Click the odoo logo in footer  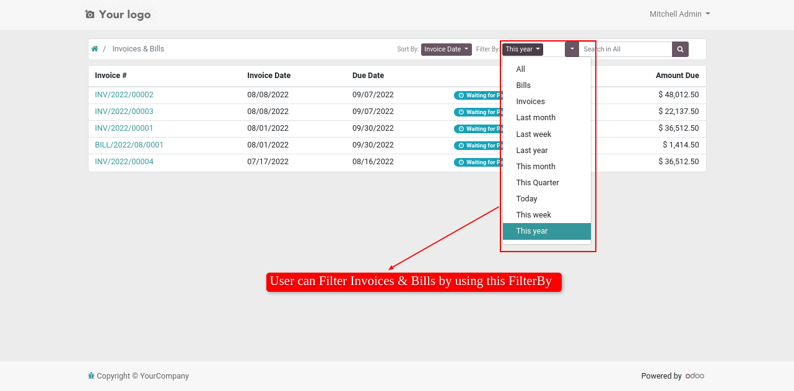click(x=695, y=376)
